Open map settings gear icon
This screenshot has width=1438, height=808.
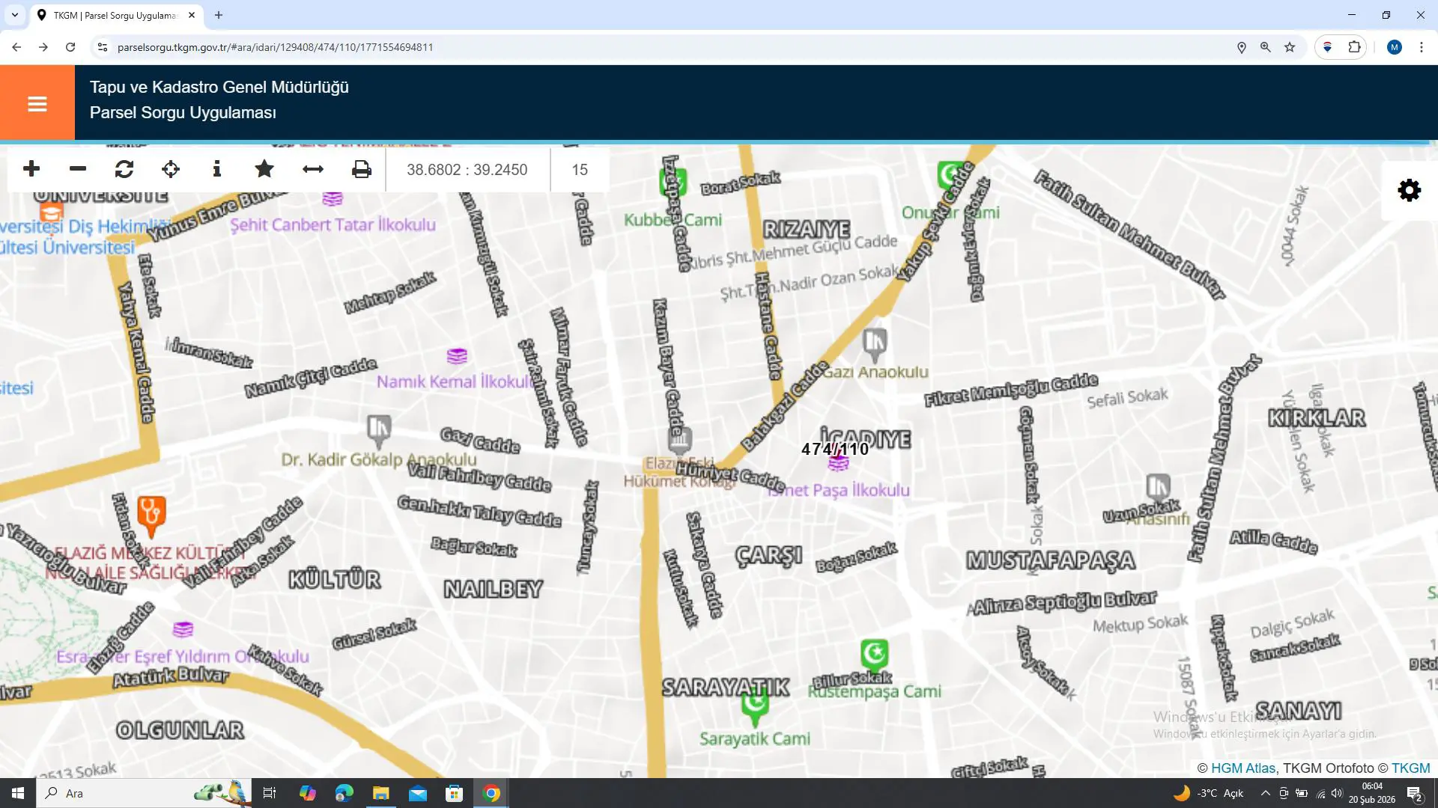pos(1410,190)
